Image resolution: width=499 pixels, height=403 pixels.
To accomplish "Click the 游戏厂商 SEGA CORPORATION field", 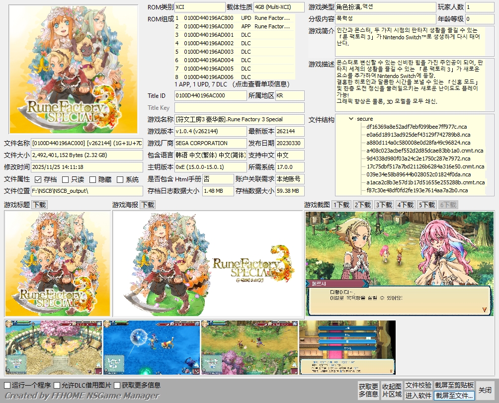I will 210,143.
